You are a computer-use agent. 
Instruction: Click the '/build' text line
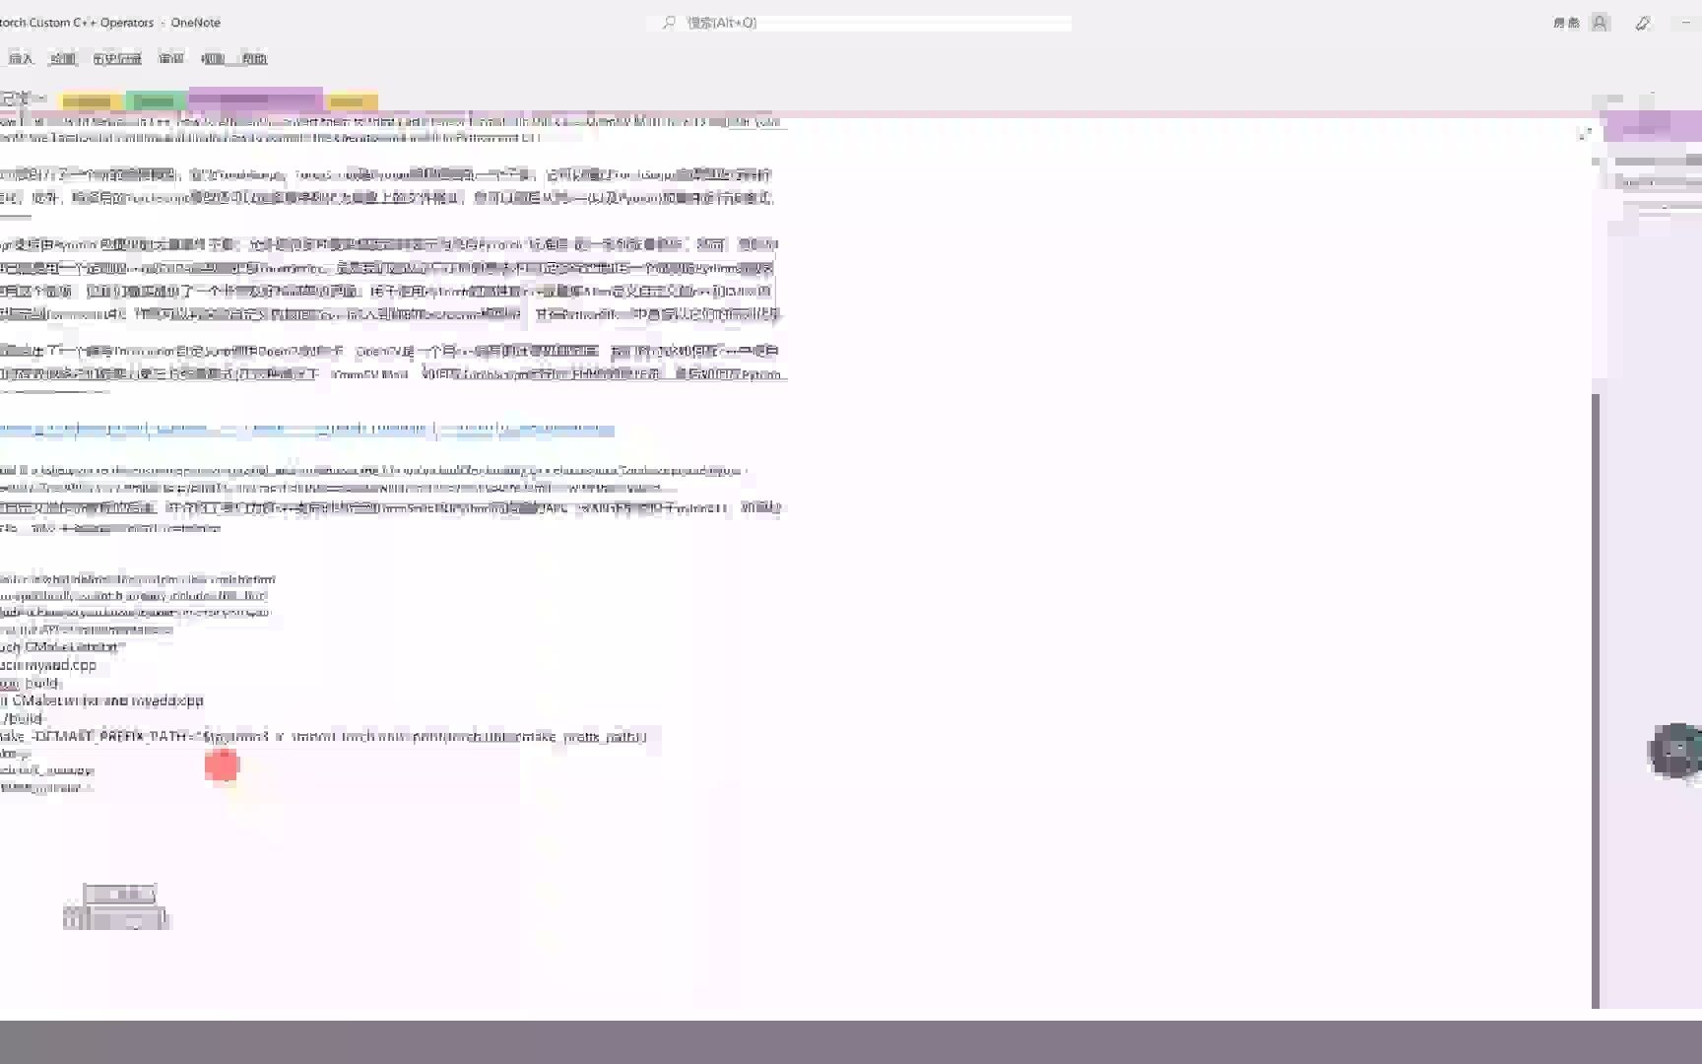click(x=23, y=719)
